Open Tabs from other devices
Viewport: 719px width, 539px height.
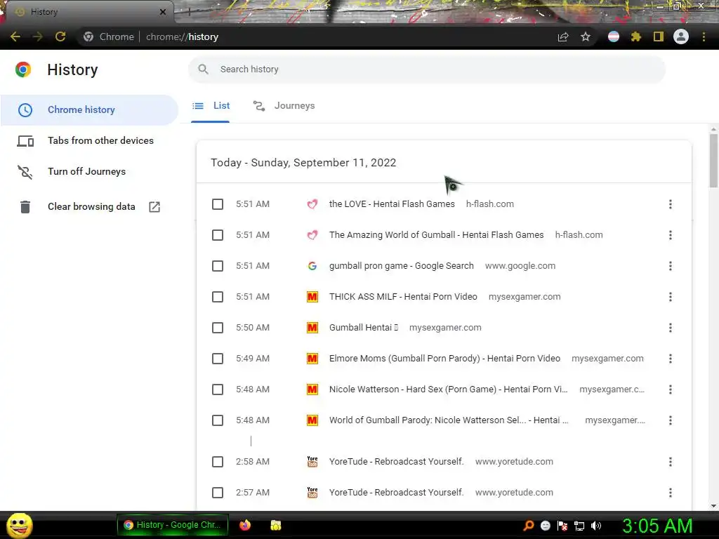point(89,140)
